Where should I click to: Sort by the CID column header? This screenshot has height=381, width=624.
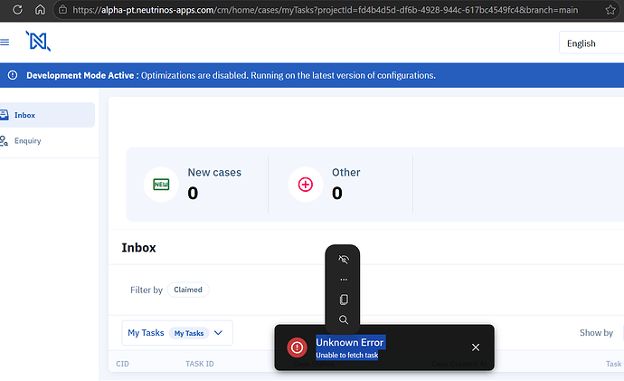point(123,364)
